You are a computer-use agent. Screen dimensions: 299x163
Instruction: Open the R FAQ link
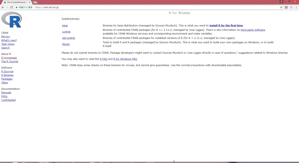click(104, 59)
